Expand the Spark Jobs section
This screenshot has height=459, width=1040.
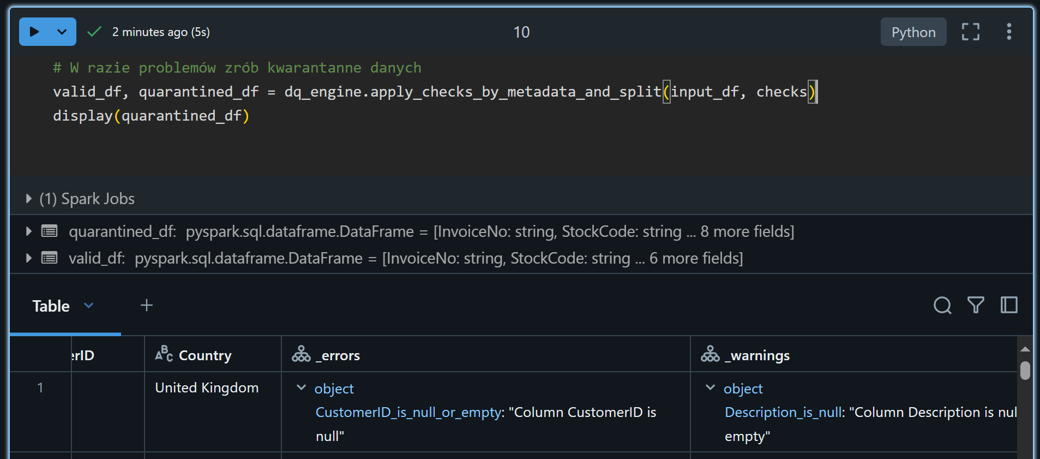[28, 199]
